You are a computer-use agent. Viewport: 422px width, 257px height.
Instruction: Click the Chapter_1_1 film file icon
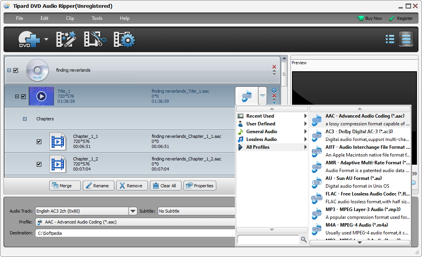pyautogui.click(x=58, y=141)
